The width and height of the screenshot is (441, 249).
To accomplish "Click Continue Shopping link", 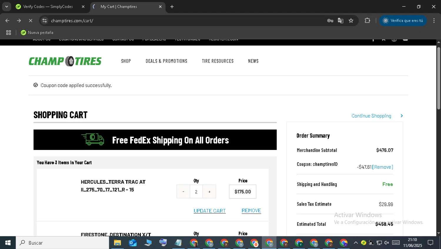I will tap(371, 116).
